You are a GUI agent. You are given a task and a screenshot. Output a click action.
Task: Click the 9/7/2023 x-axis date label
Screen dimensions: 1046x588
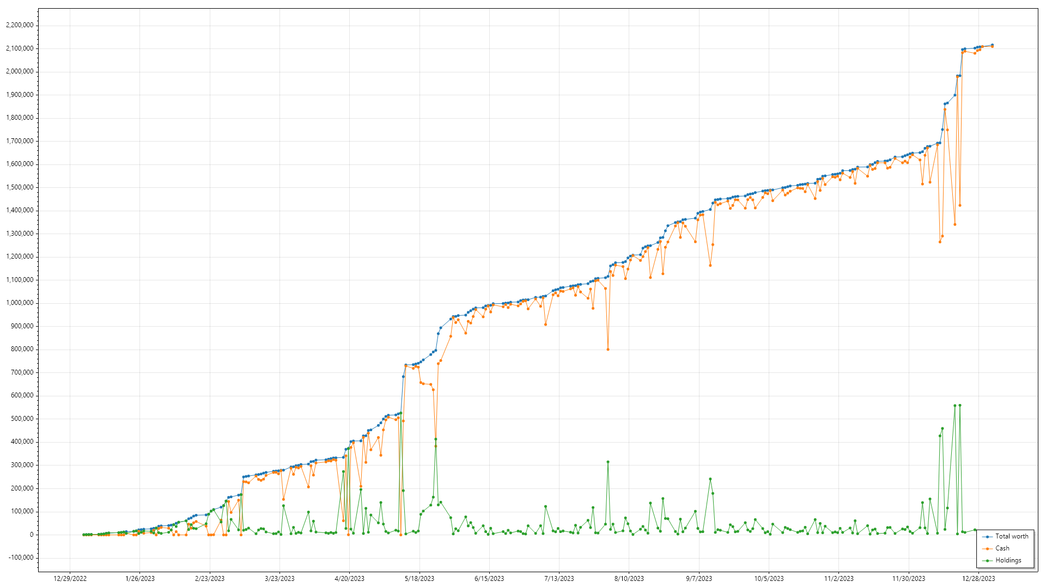click(698, 579)
